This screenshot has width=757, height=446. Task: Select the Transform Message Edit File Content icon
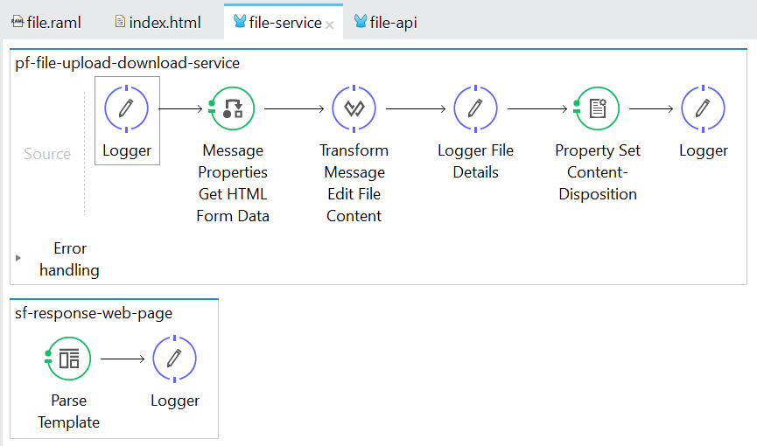click(x=354, y=108)
